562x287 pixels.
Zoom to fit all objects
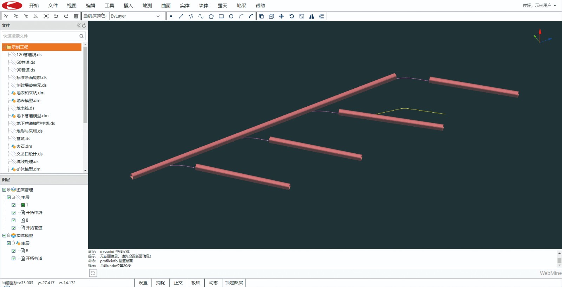tap(46, 16)
